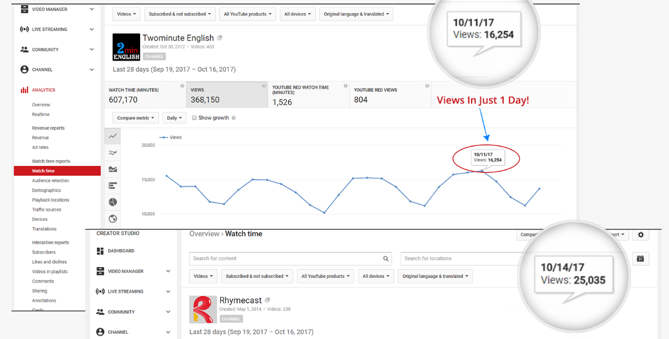Select the YouTube Red Views metric tab
The image size is (669, 339).
pos(391,95)
